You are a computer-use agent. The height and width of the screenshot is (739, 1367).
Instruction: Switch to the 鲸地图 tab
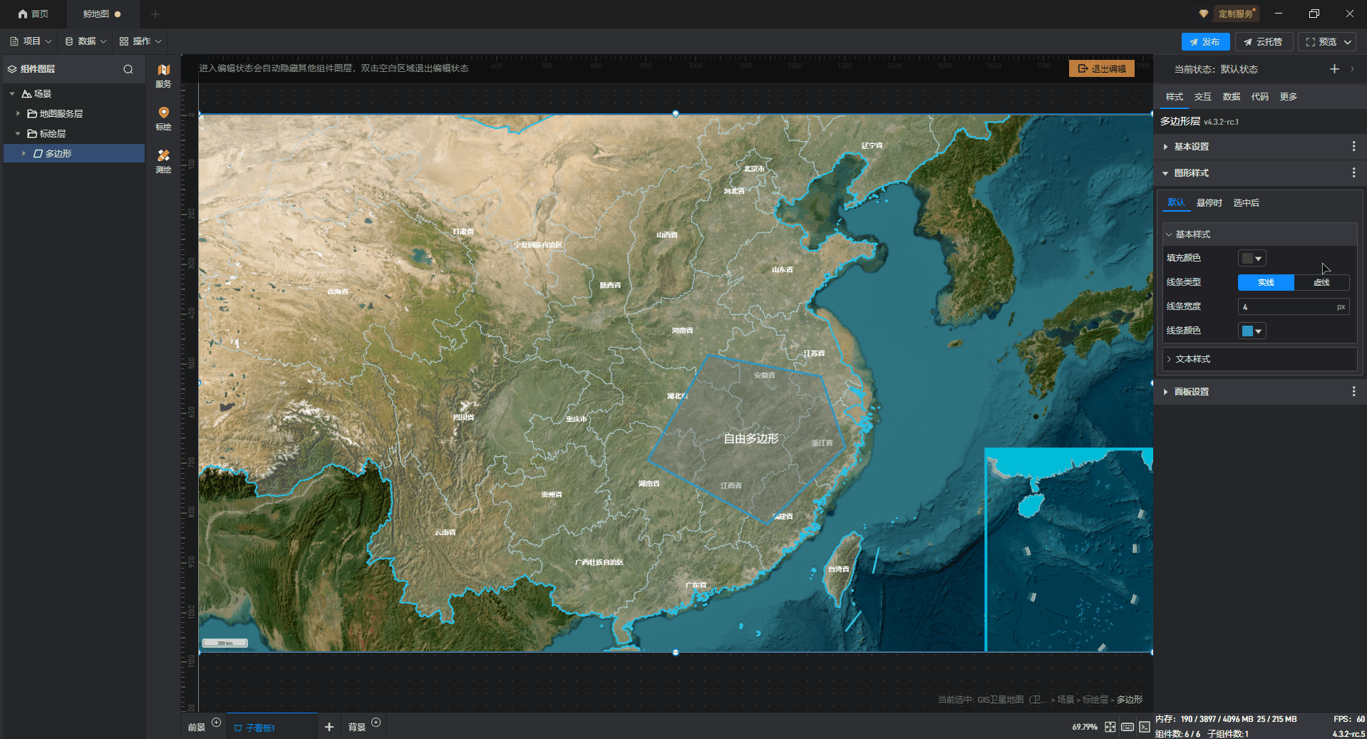(x=102, y=14)
